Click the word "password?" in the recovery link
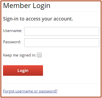 (48, 91)
